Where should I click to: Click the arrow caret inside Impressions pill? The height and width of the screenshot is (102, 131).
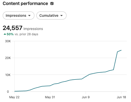pos(29,15)
